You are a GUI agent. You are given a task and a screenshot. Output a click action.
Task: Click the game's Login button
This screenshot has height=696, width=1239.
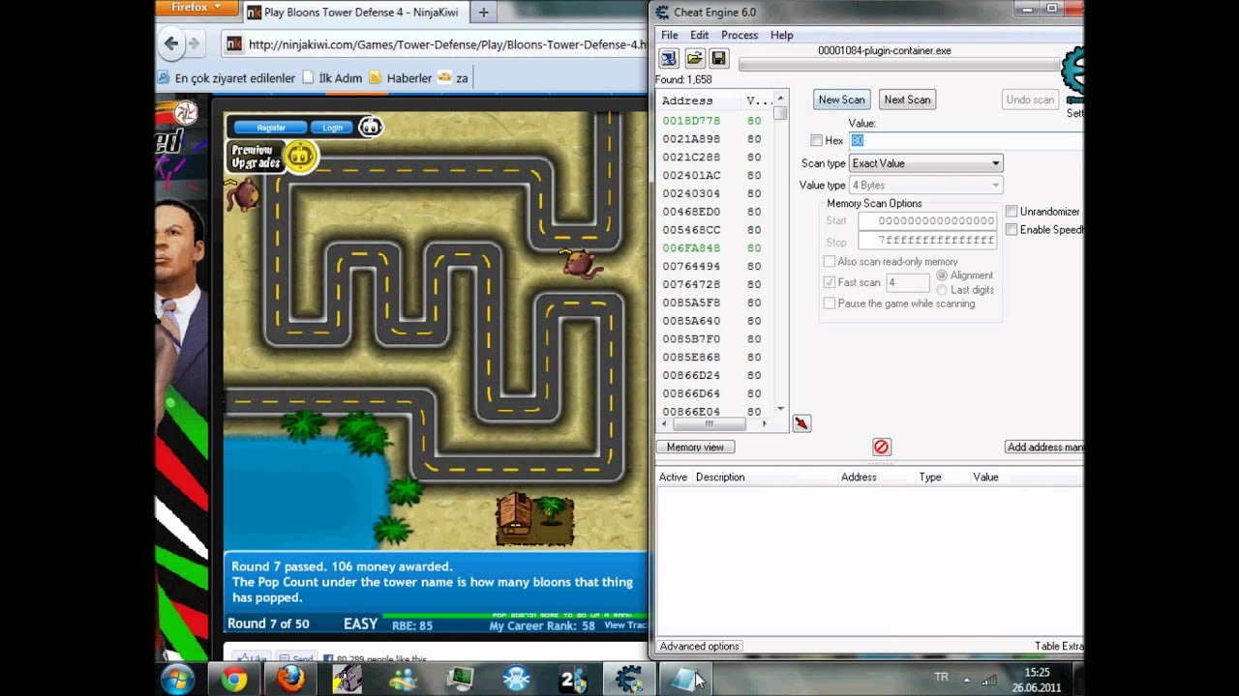333,128
